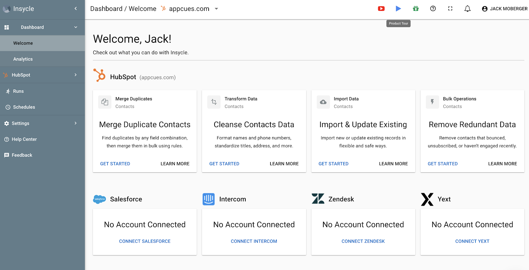Image resolution: width=529 pixels, height=270 pixels.
Task: Get started with Remove Redundant Data
Action: (x=443, y=164)
